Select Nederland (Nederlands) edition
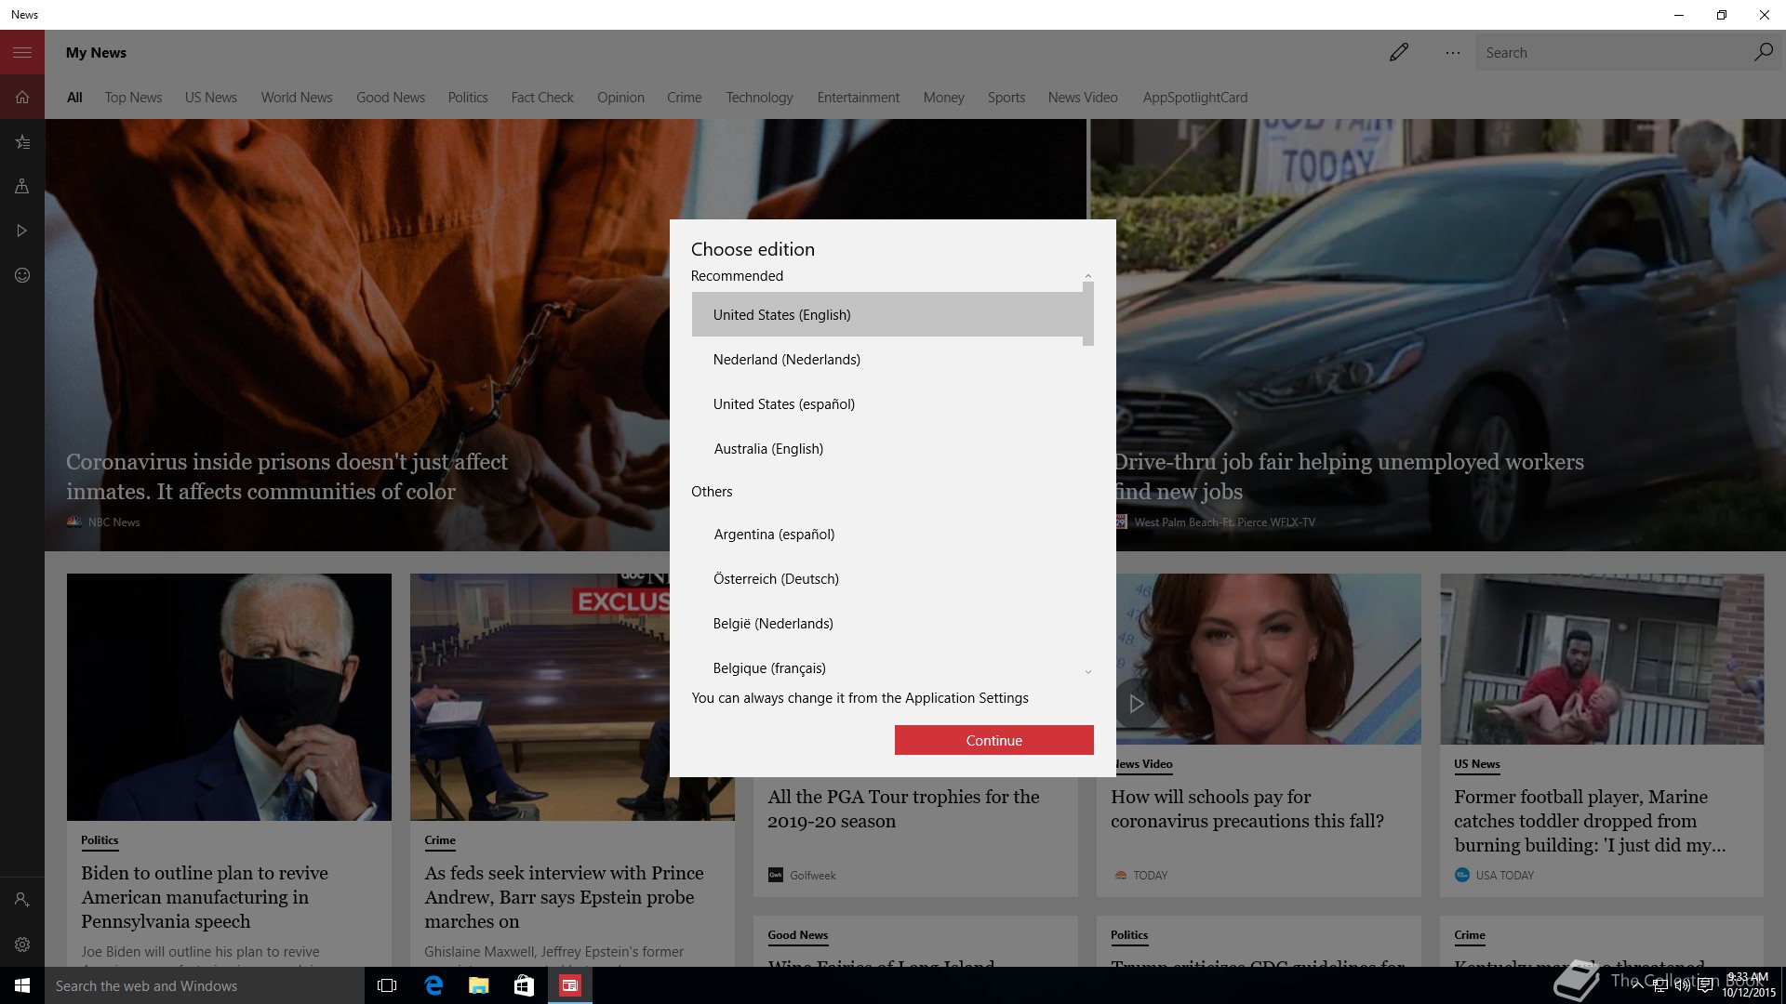1786x1004 pixels. (886, 359)
